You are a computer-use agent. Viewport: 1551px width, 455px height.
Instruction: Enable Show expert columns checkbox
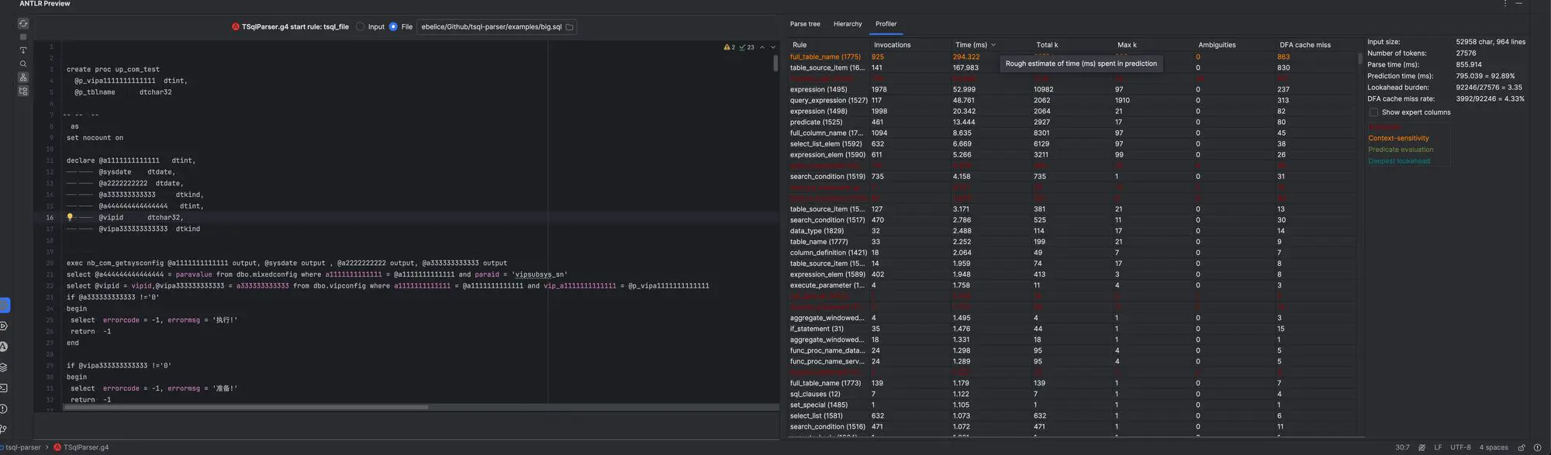tap(1373, 112)
